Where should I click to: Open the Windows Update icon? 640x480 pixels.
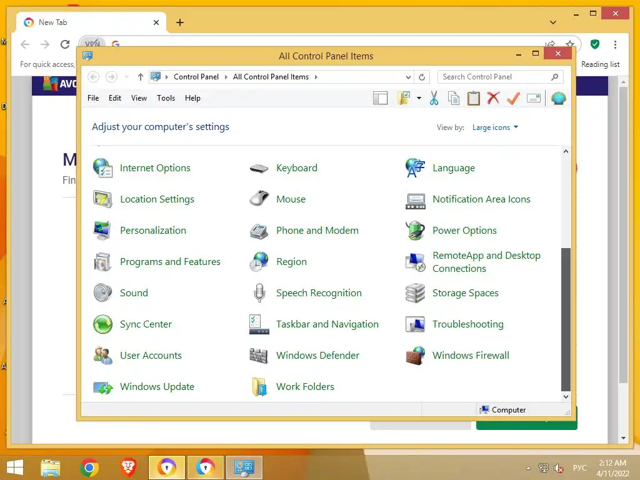[102, 387]
